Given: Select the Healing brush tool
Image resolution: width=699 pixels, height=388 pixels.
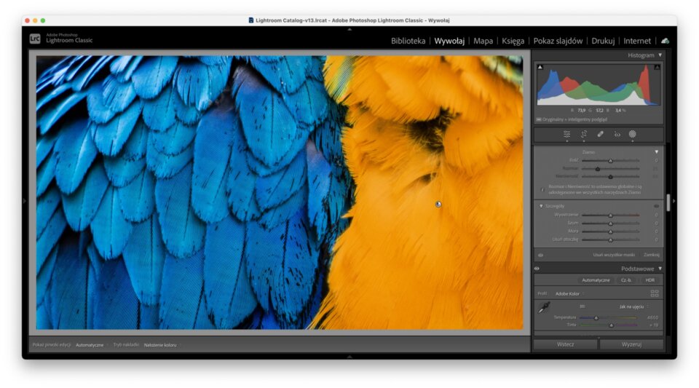Looking at the screenshot, I should pyautogui.click(x=601, y=134).
